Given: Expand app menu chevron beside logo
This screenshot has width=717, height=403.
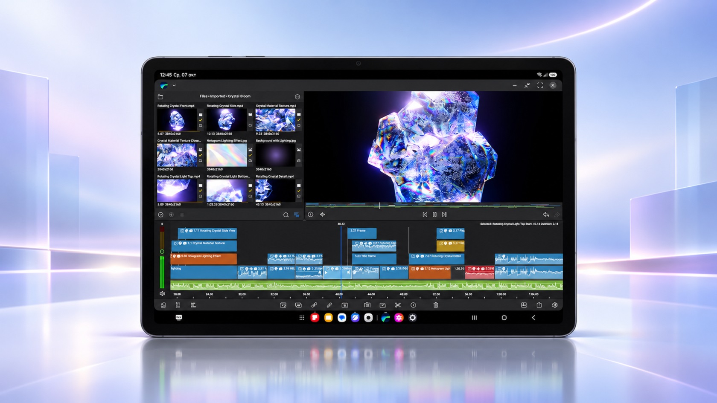Looking at the screenshot, I should (x=174, y=85).
